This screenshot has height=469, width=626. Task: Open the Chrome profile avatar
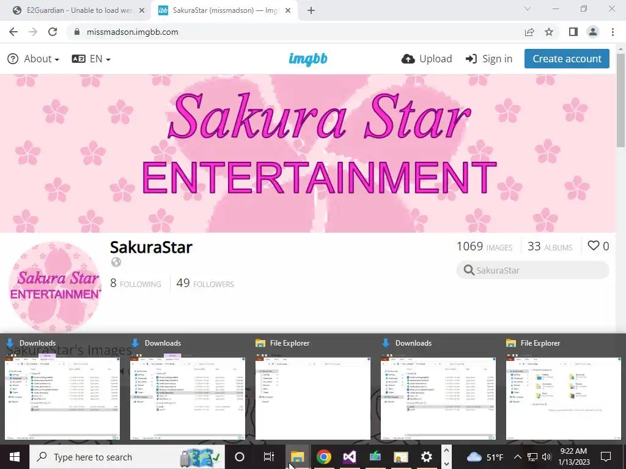593,32
